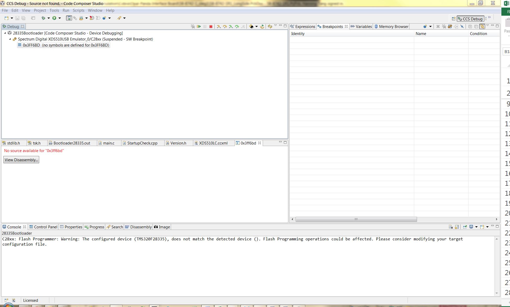The width and height of the screenshot is (510, 307).
Task: Open dropdown arrow next to green Run button
Action: (x=60, y=18)
